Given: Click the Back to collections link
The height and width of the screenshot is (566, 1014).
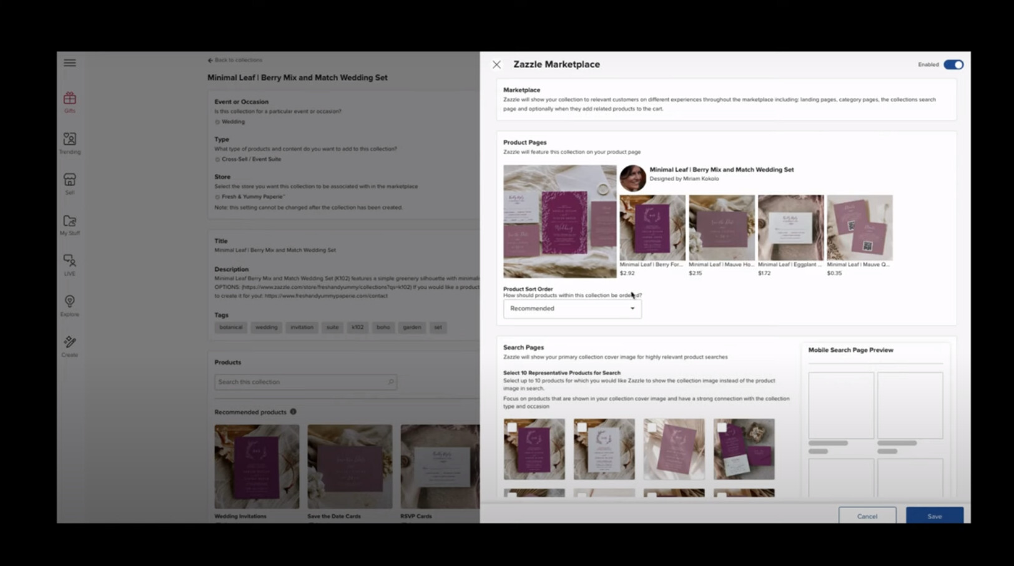Looking at the screenshot, I should tap(235, 60).
